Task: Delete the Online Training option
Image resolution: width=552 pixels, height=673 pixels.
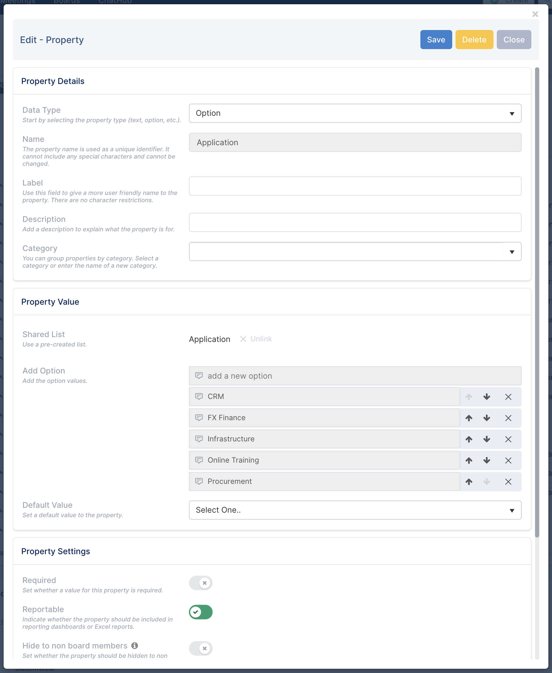Action: 508,460
